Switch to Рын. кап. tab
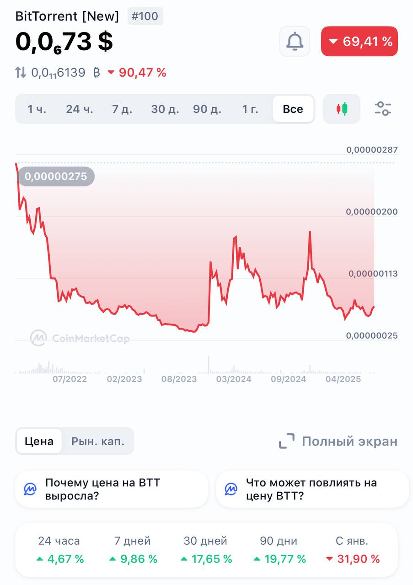This screenshot has height=585, width=413. (x=98, y=441)
